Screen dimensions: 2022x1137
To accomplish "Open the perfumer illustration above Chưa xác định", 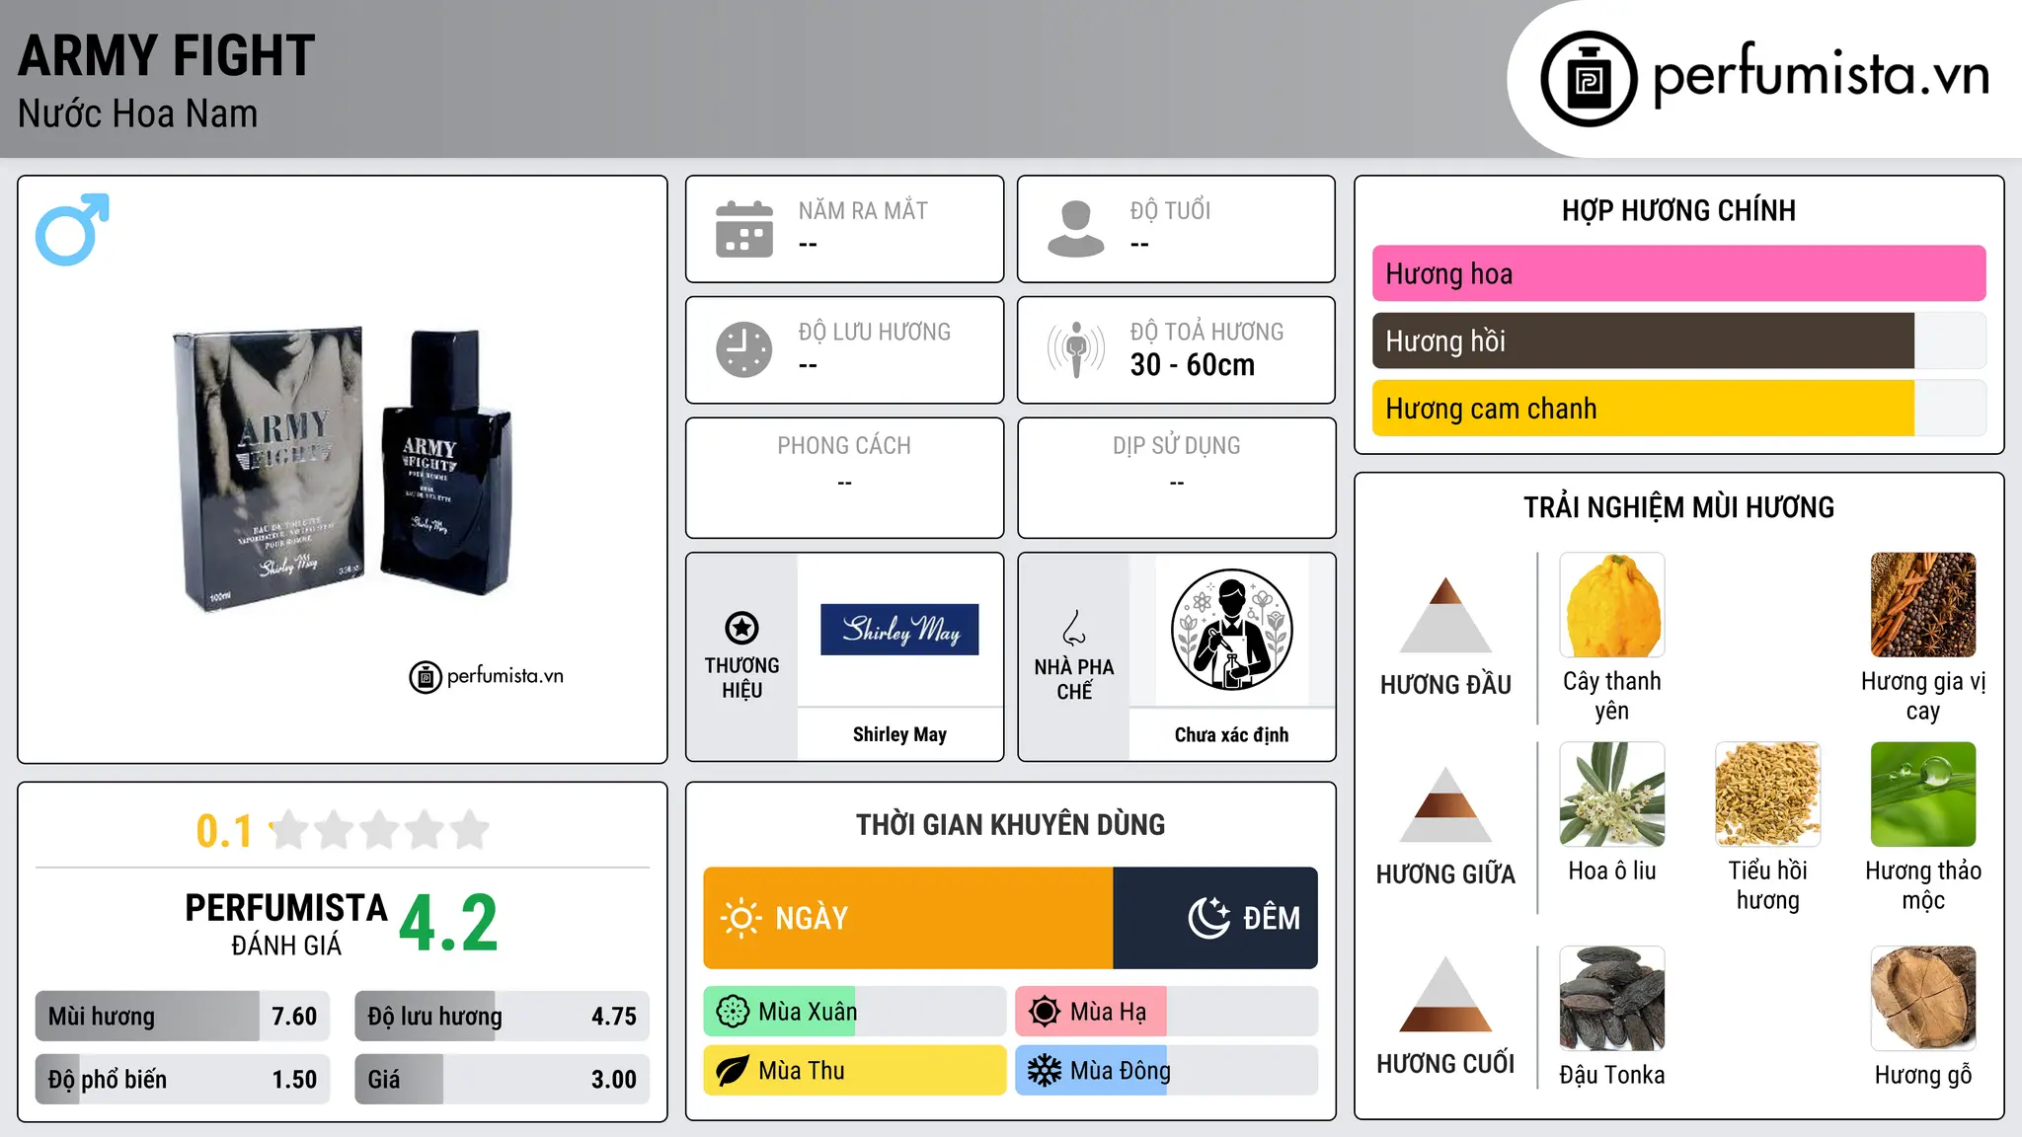I will (x=1231, y=630).
